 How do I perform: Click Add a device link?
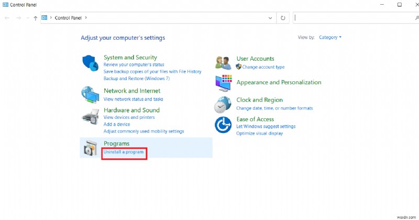pyautogui.click(x=117, y=124)
